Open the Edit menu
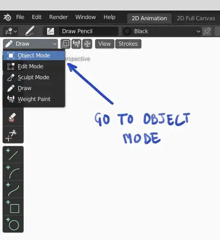Viewport: 220px width, 240px height. [x=37, y=17]
